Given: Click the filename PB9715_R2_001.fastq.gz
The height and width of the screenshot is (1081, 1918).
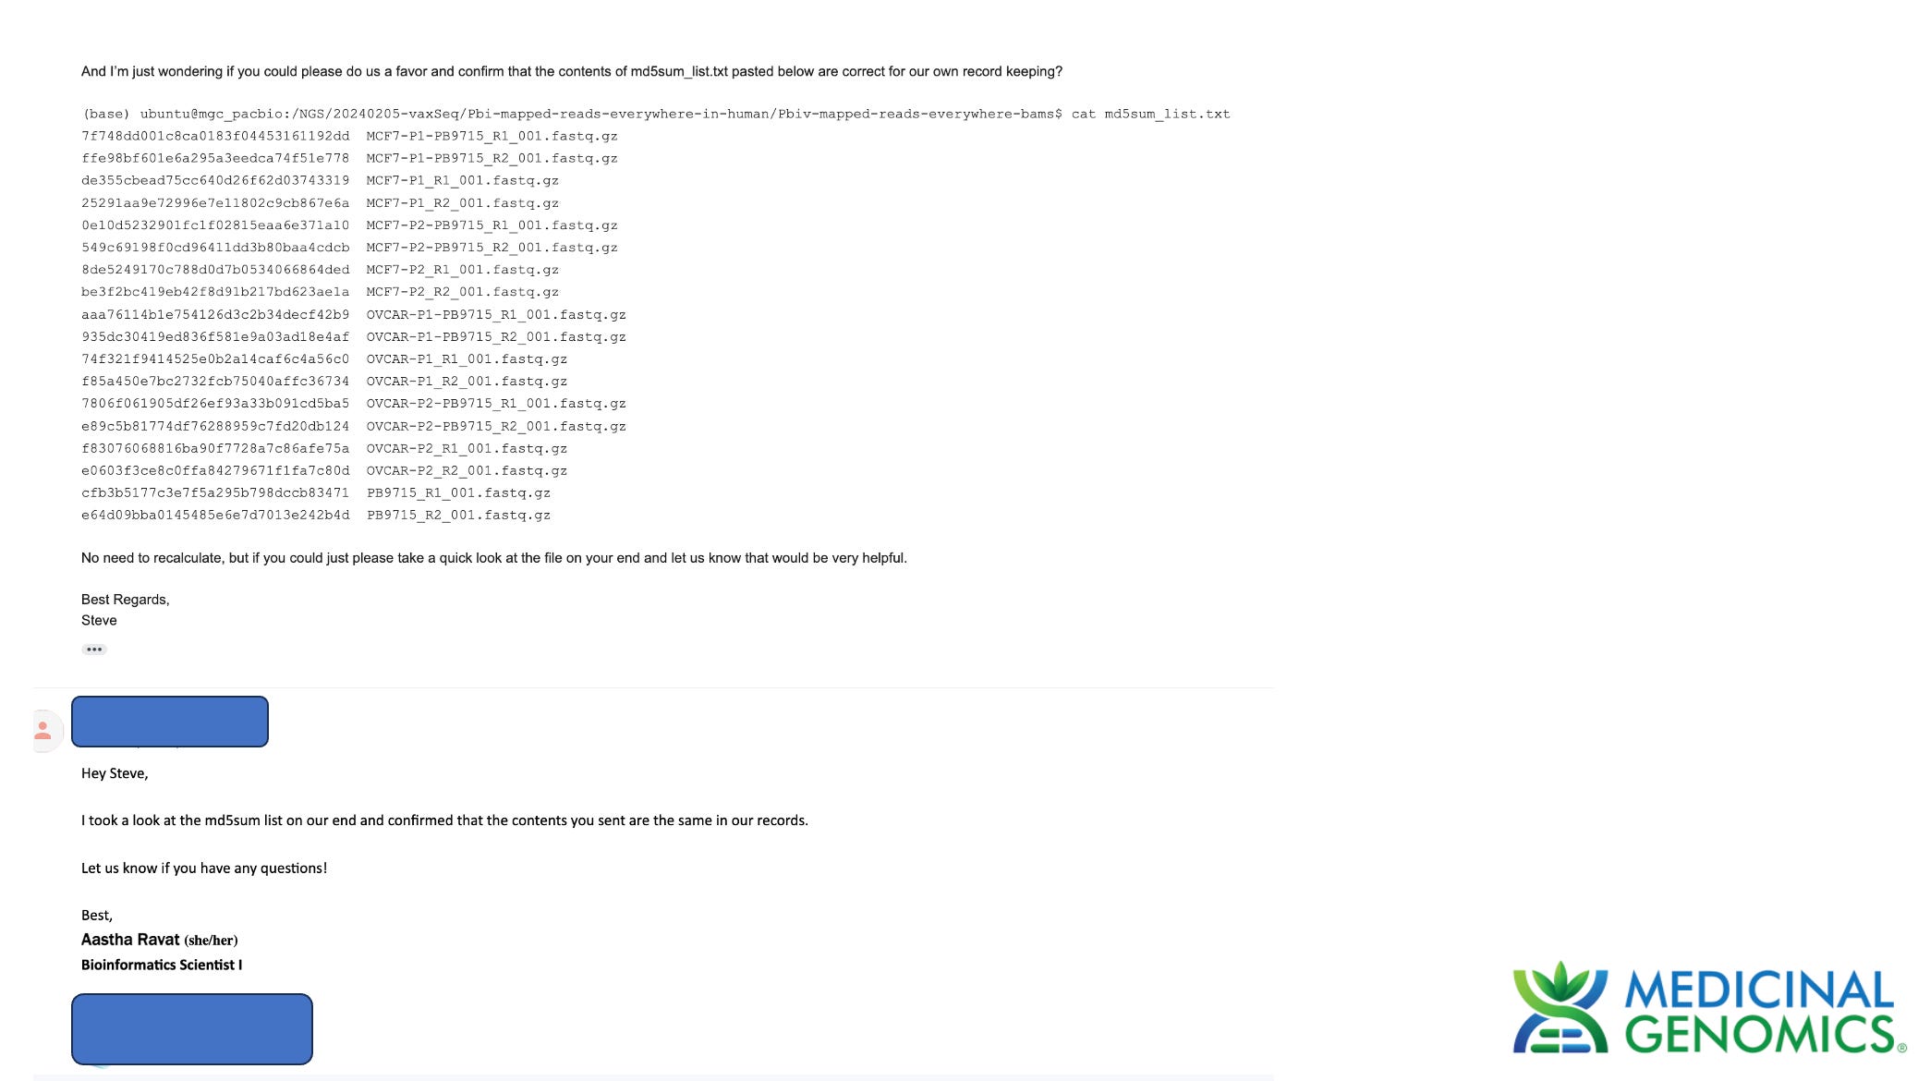Looking at the screenshot, I should pyautogui.click(x=458, y=516).
